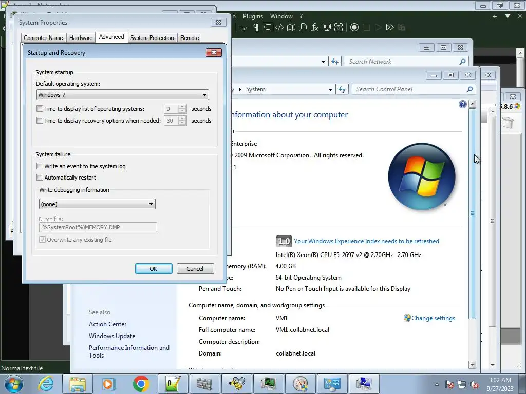Click the refresh icon beside System address bar
526x394 pixels.
(342, 89)
